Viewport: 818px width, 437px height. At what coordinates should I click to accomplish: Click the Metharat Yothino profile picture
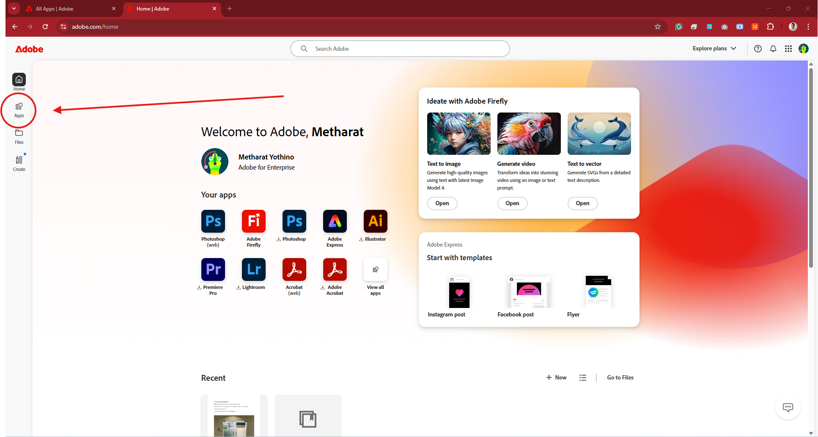[x=215, y=162]
